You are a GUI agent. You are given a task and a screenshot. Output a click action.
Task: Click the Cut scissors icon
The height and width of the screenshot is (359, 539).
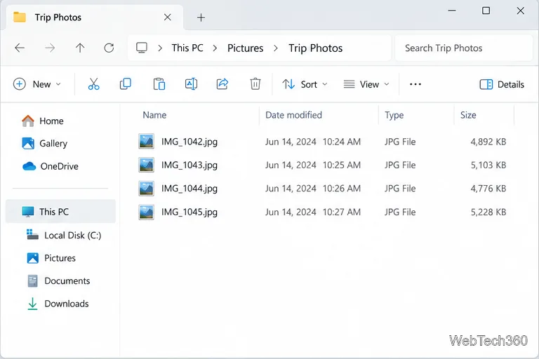[x=93, y=84]
